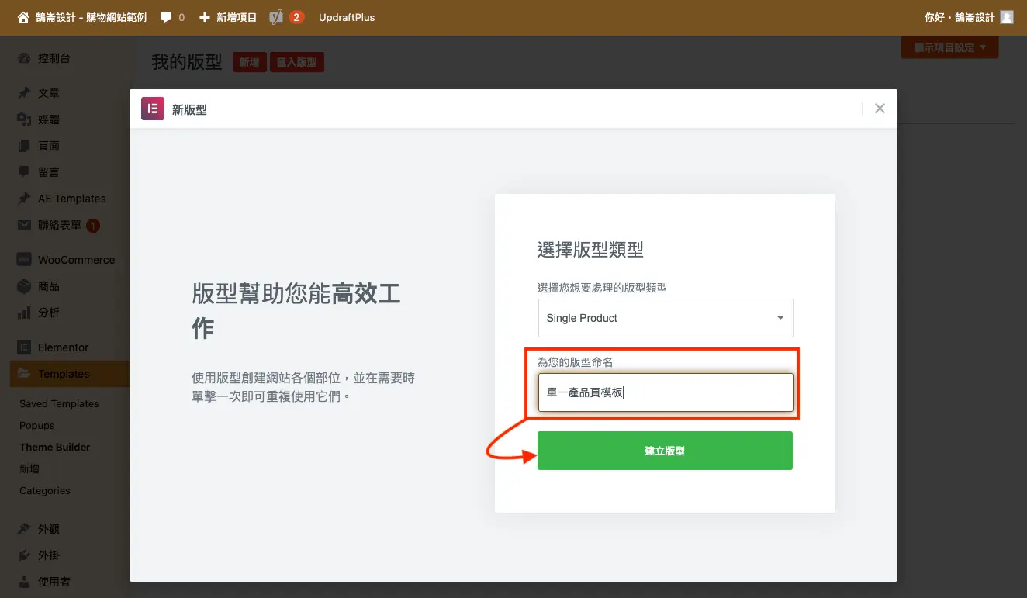Open comments bubble icon in admin bar
This screenshot has height=598, width=1027.
165,17
